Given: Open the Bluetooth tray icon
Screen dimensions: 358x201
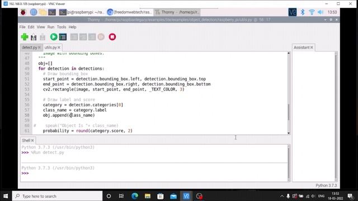Looking at the screenshot, I should click(x=303, y=12).
